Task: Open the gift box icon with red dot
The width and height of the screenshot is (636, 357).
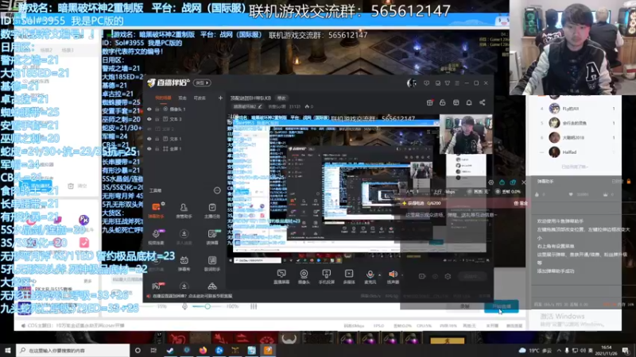Action: (430, 102)
